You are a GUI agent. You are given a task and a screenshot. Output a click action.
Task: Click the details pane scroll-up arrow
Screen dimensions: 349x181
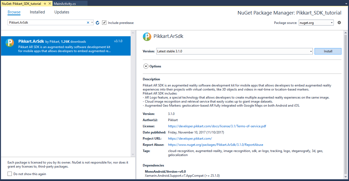pyautogui.click(x=346, y=32)
